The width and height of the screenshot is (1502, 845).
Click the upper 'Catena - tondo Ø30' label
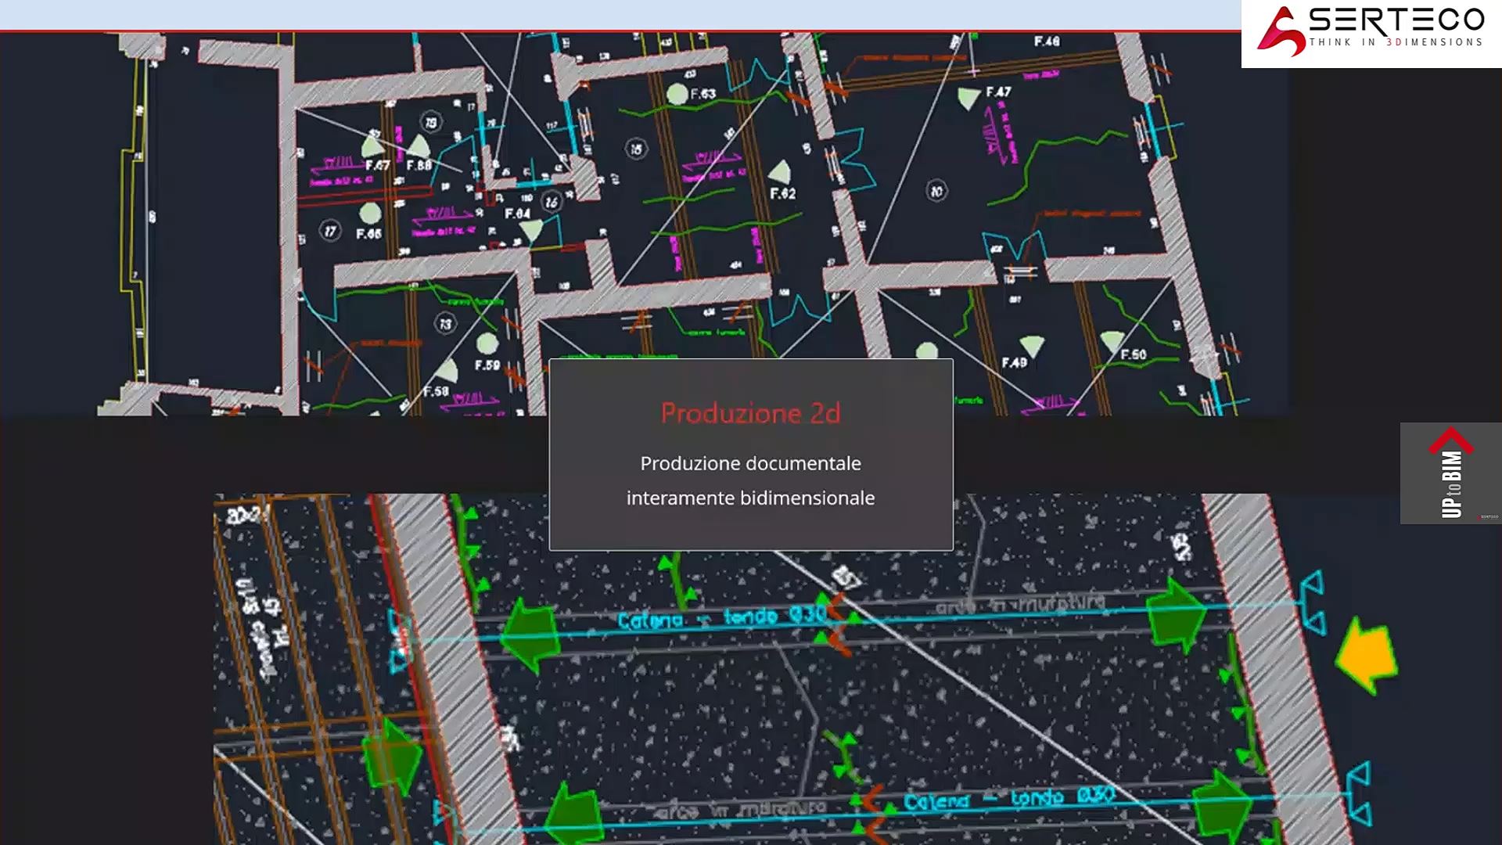(x=723, y=618)
